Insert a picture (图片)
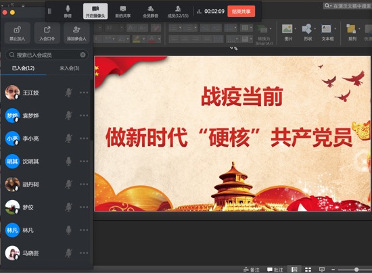The width and height of the screenshot is (372, 273). click(x=287, y=32)
